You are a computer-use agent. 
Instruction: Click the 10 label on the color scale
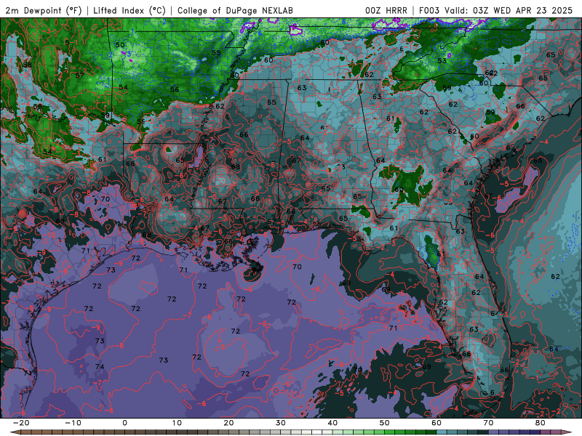(177, 423)
